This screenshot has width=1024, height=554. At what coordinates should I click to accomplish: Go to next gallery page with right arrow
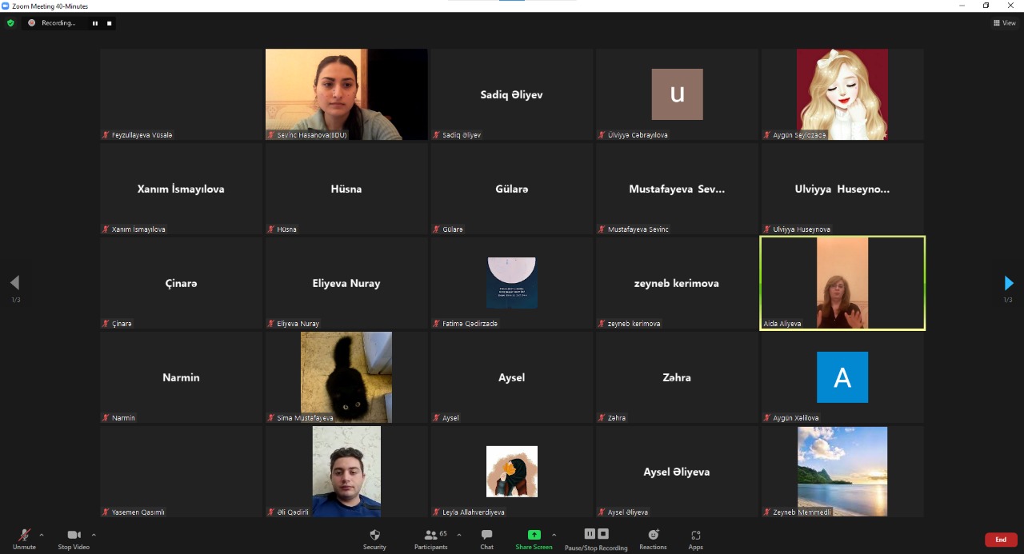pos(1008,283)
